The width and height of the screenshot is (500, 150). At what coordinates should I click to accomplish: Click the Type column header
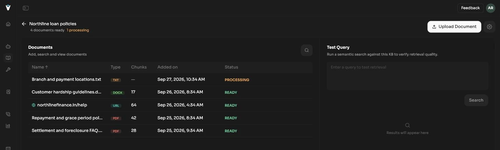click(115, 67)
